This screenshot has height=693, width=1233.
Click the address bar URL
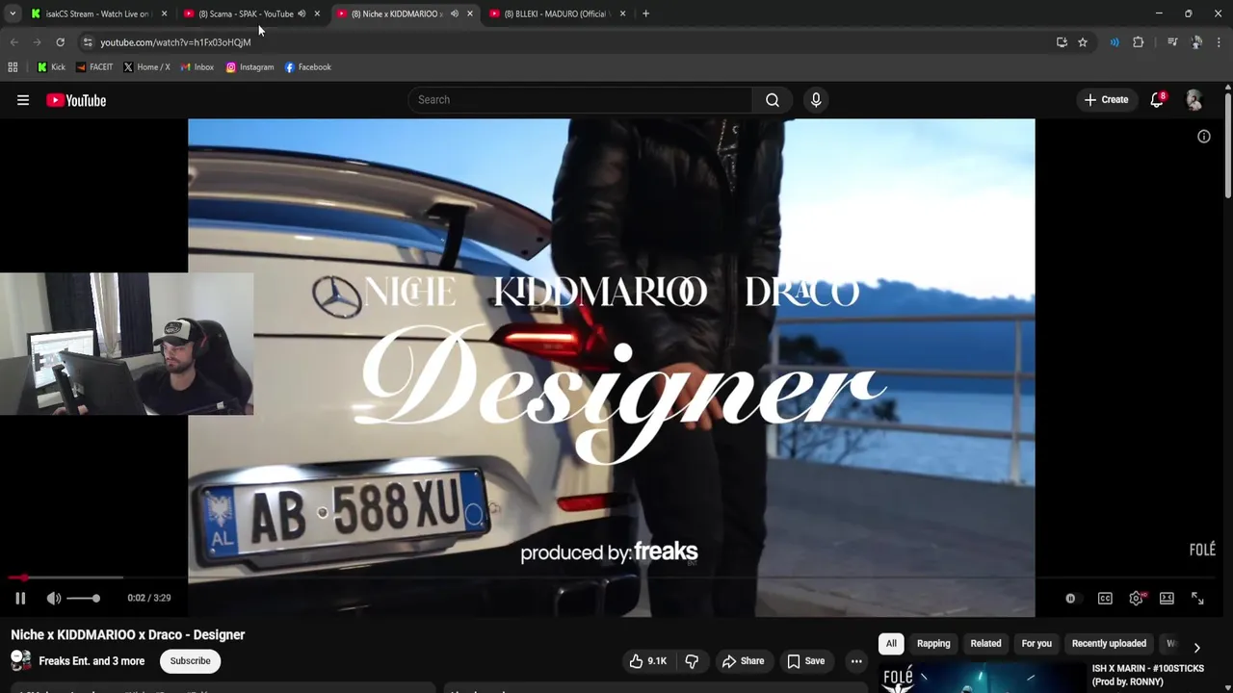point(175,42)
